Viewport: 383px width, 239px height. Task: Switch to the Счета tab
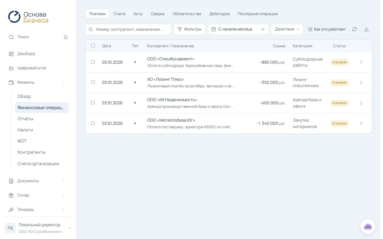coord(119,14)
